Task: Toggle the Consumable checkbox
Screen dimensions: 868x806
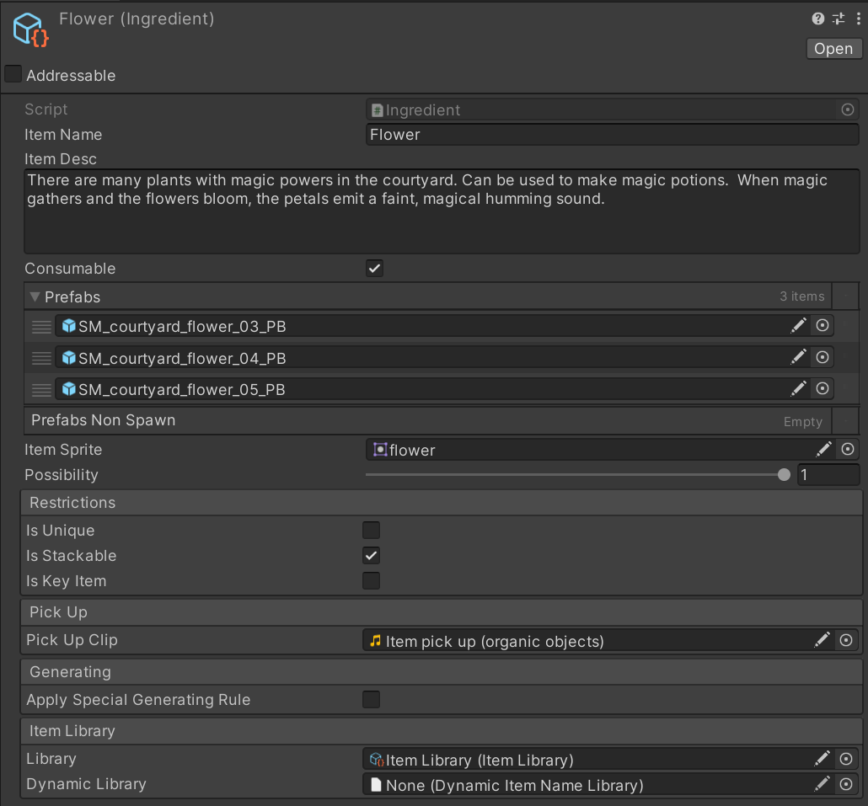Action: click(374, 269)
